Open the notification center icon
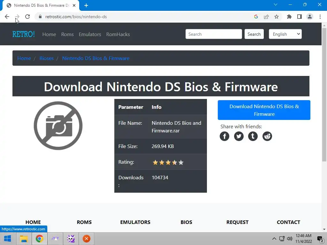Image resolution: width=327 pixels, height=245 pixels. (320, 239)
